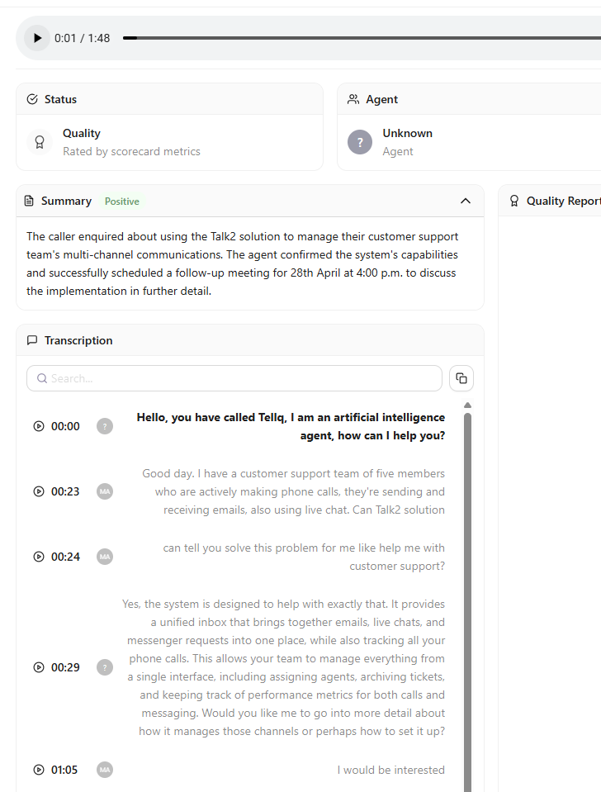Click the Quality award badge icon
Image resolution: width=601 pixels, height=792 pixels.
40,142
